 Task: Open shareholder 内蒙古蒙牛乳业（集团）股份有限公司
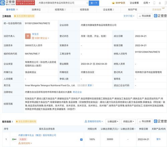point(37,135)
